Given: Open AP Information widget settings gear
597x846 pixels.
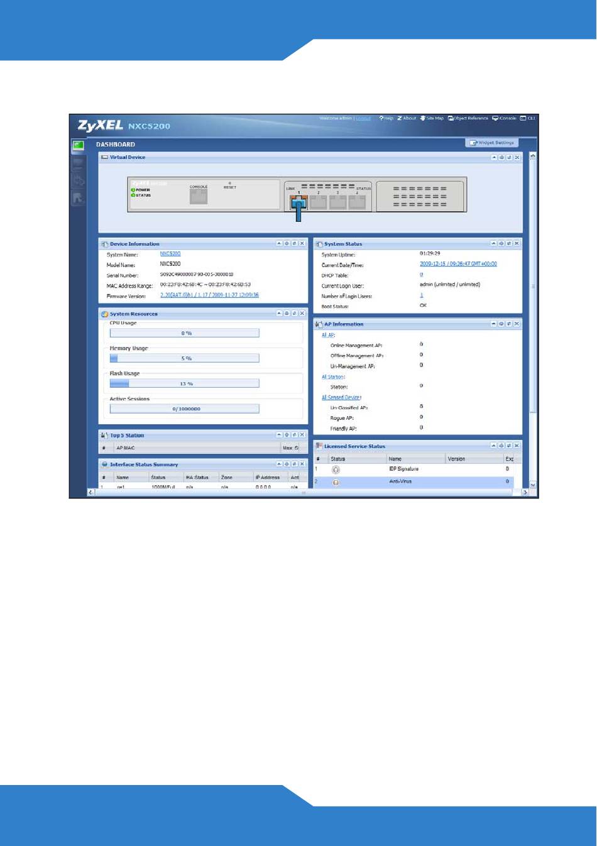Looking at the screenshot, I should pyautogui.click(x=501, y=324).
